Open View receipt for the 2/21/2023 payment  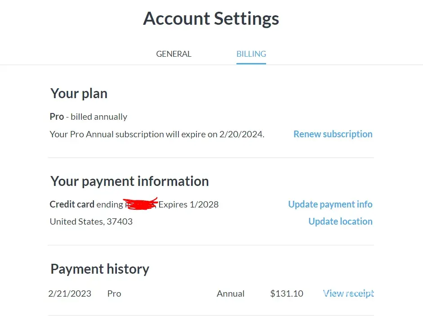pos(348,293)
